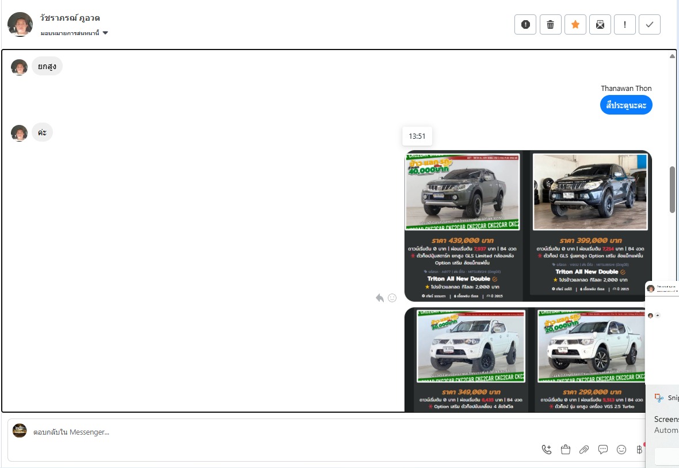Click the spam report octagon icon
This screenshot has height=468, width=679.
coord(525,25)
